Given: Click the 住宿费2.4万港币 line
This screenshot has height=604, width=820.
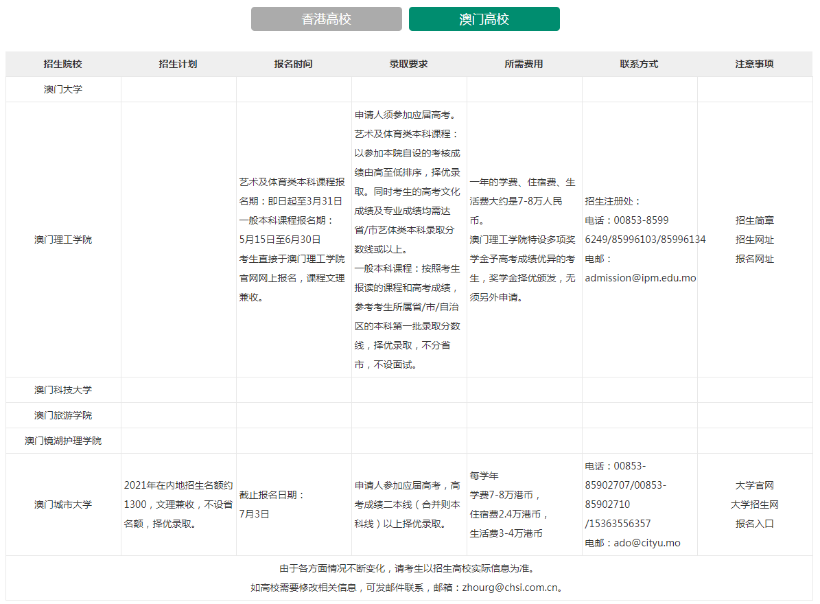Looking at the screenshot, I should (x=509, y=515).
